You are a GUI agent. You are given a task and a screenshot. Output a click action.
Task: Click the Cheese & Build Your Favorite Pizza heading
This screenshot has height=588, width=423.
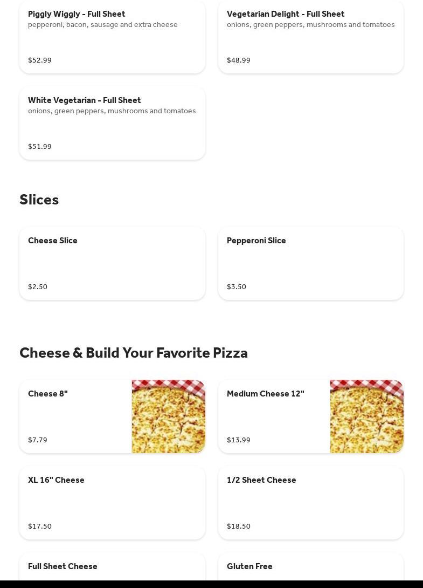click(134, 353)
